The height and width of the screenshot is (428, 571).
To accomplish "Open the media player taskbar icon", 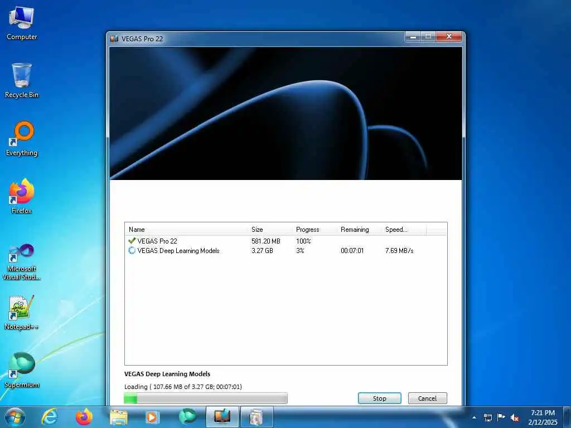I will coord(152,417).
